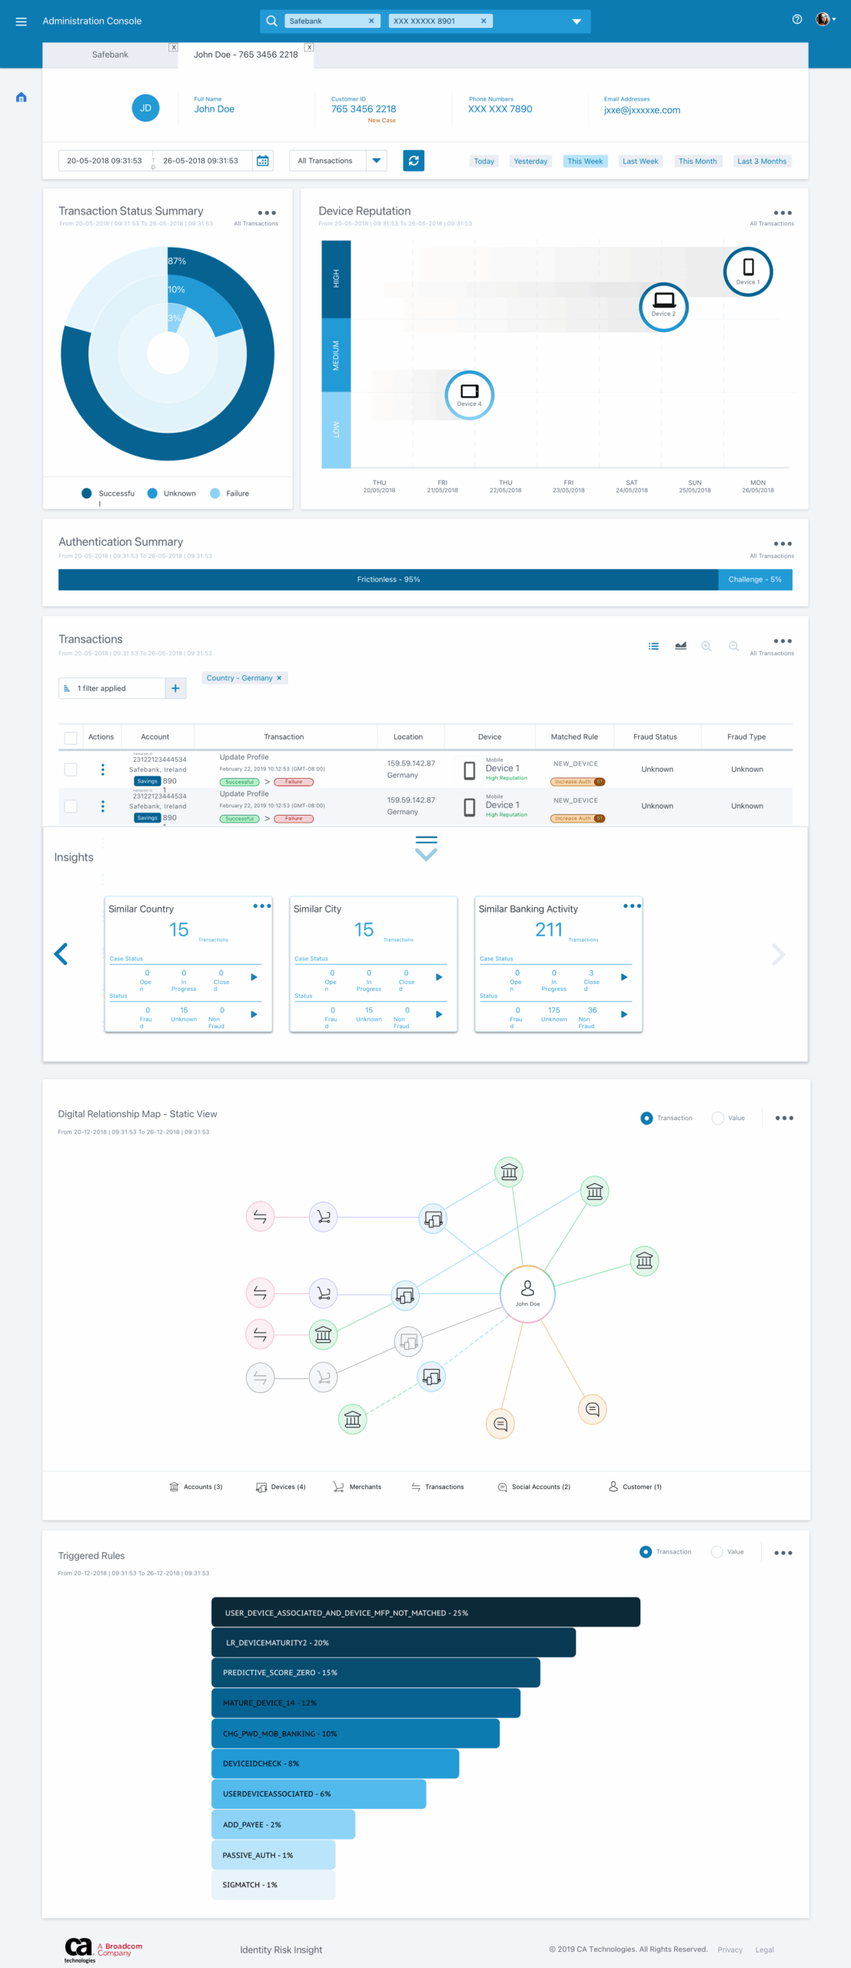The image size is (851, 1968).
Task: Collapse the Insights panel chevron
Action: [x=426, y=848]
